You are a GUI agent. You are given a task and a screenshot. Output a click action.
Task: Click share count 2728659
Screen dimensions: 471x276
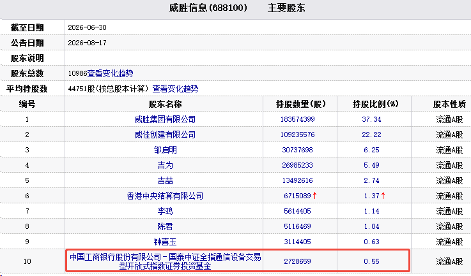tap(297, 261)
